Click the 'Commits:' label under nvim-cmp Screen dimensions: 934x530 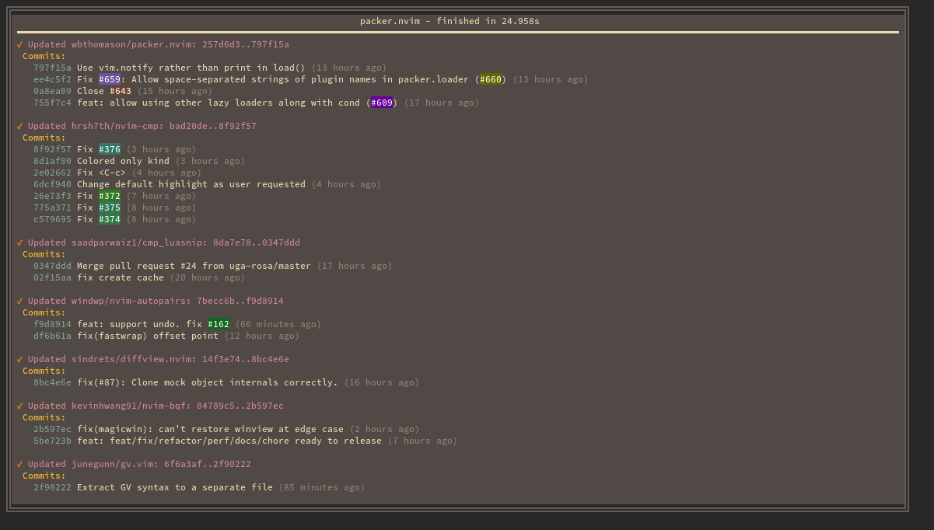tap(44, 138)
